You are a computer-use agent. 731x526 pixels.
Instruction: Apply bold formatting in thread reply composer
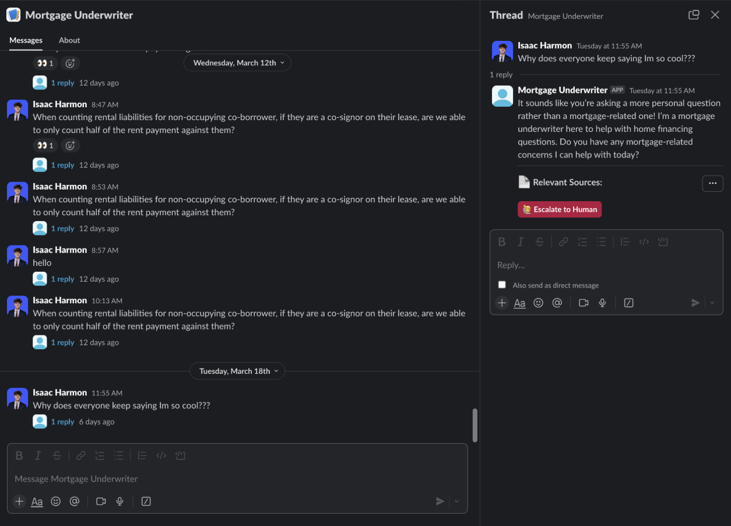tap(502, 241)
